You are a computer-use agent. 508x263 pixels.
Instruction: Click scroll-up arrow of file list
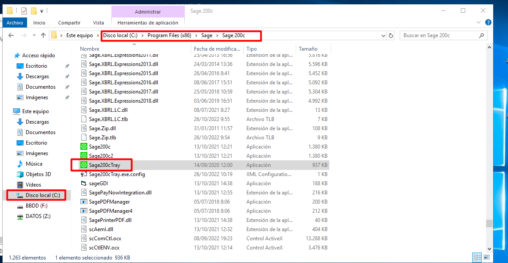point(489,48)
